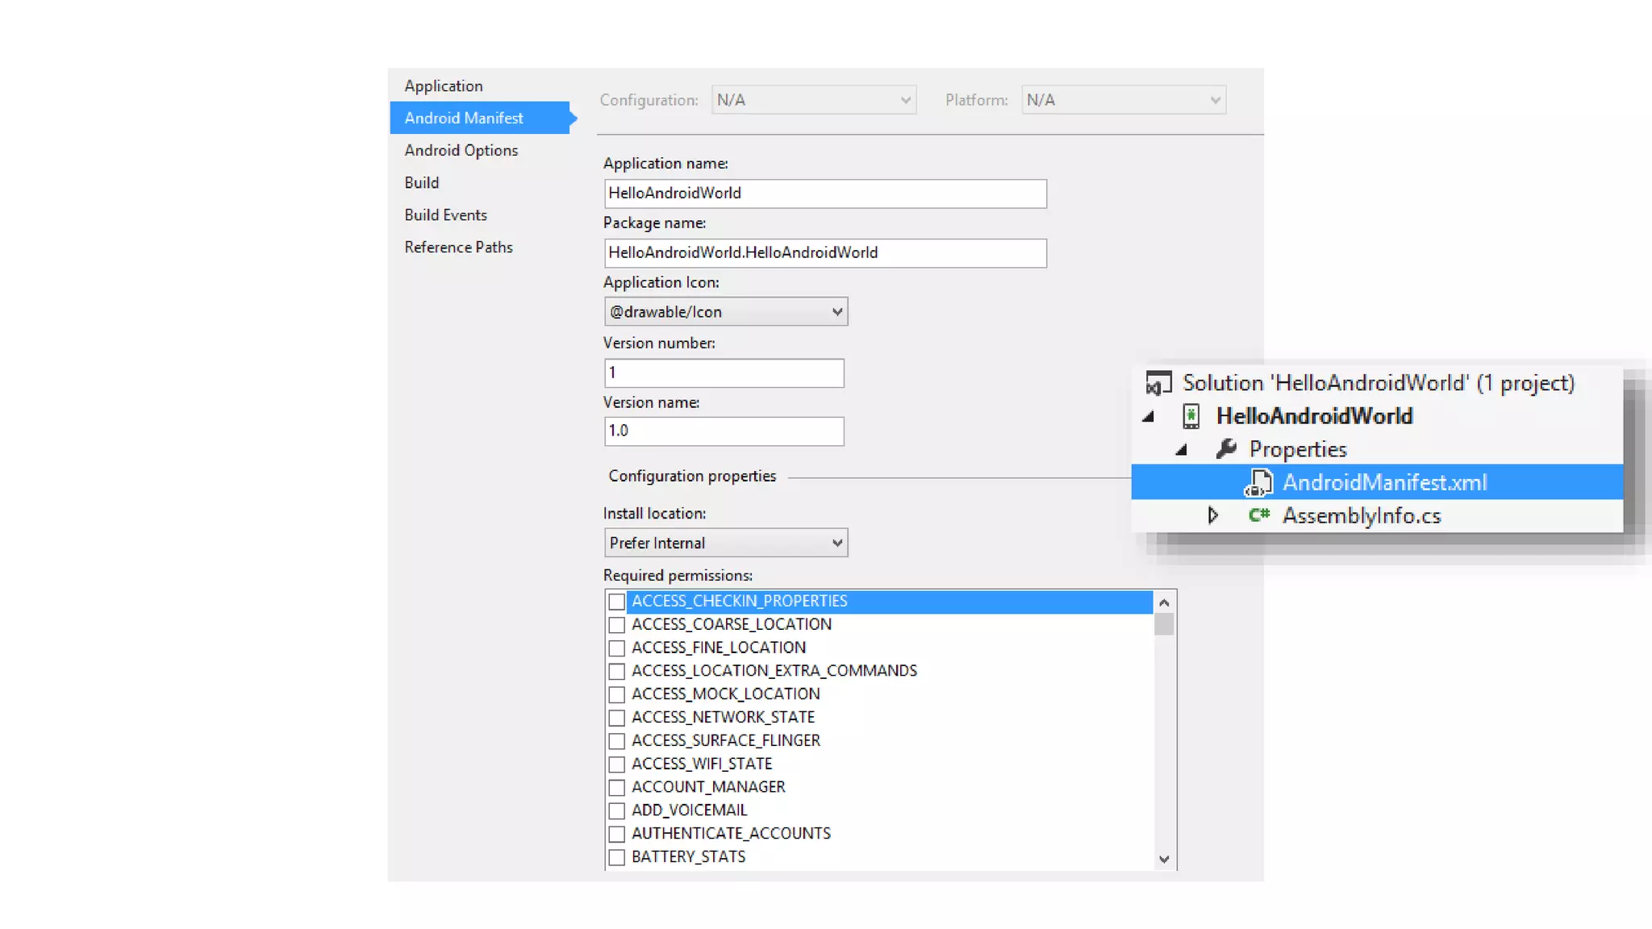Image resolution: width=1652 pixels, height=929 pixels.
Task: Click the permissions list scrollbar thumb
Action: pyautogui.click(x=1164, y=624)
